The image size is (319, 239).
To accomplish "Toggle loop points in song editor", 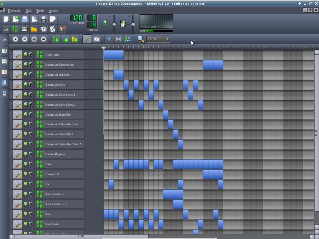I will pyautogui.click(x=118, y=39).
